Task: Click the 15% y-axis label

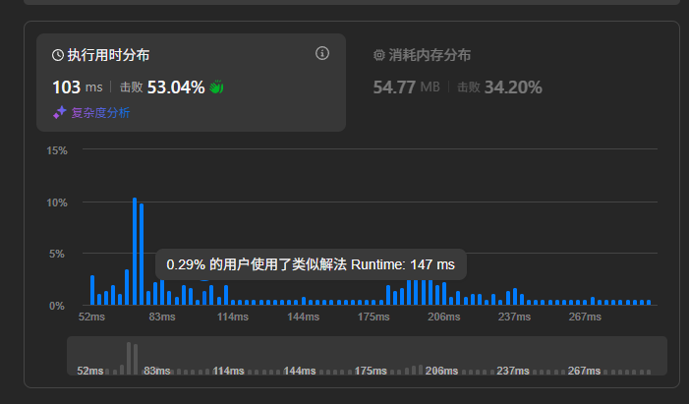Action: click(57, 150)
